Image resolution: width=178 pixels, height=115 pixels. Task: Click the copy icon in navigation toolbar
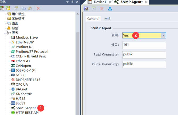coord(24,9)
